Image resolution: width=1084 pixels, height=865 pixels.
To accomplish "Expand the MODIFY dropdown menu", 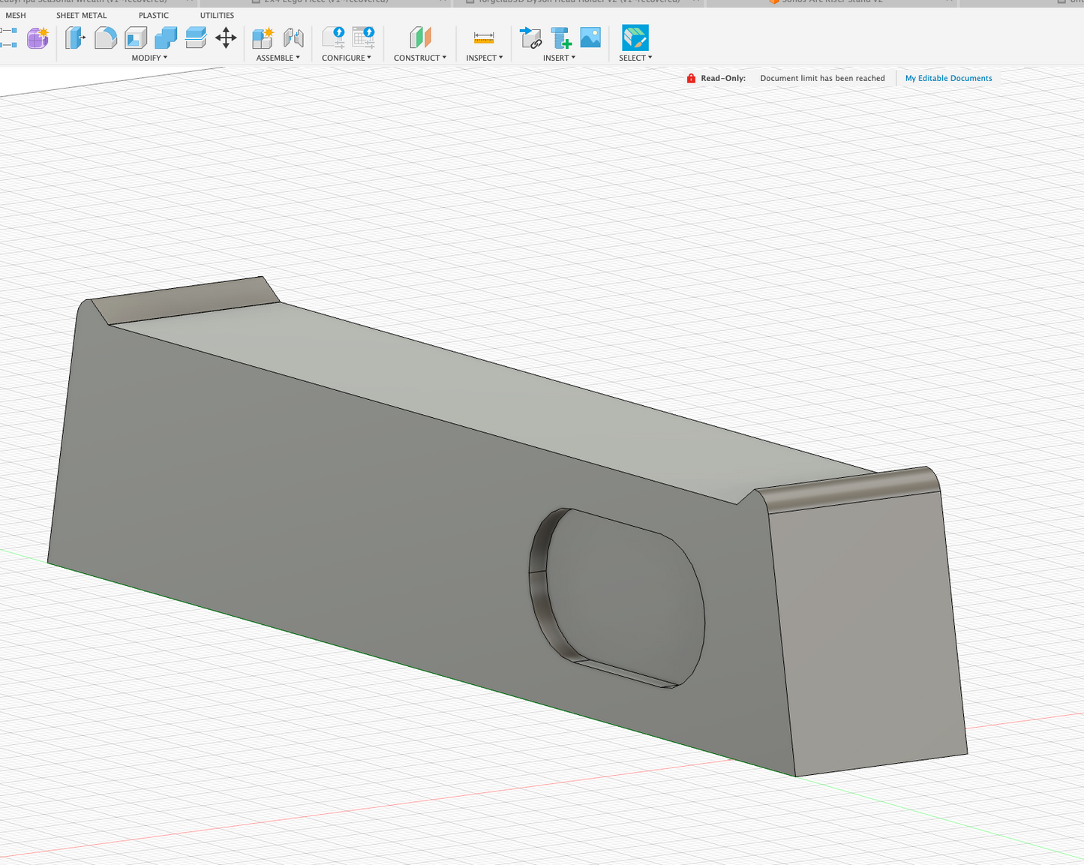I will (149, 58).
